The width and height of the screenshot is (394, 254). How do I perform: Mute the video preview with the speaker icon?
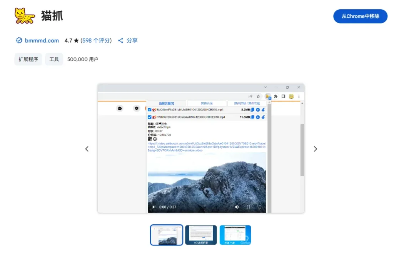237,207
